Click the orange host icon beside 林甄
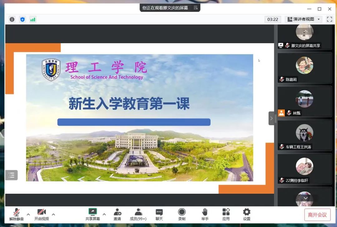The width and height of the screenshot is (337, 227). point(281,113)
